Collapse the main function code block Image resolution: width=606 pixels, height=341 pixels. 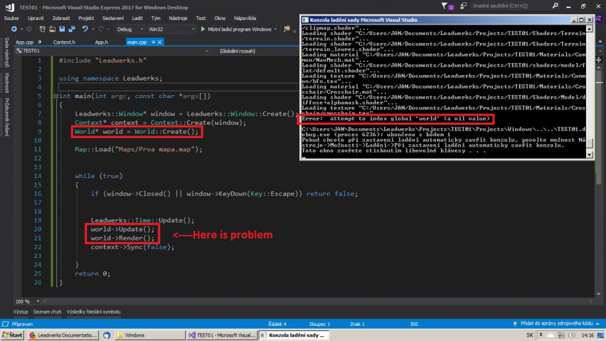point(56,96)
